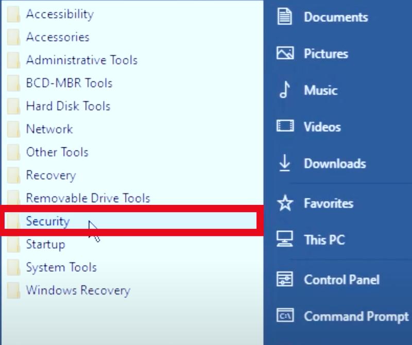Click the Control Panel label text
412x345 pixels.
point(341,280)
